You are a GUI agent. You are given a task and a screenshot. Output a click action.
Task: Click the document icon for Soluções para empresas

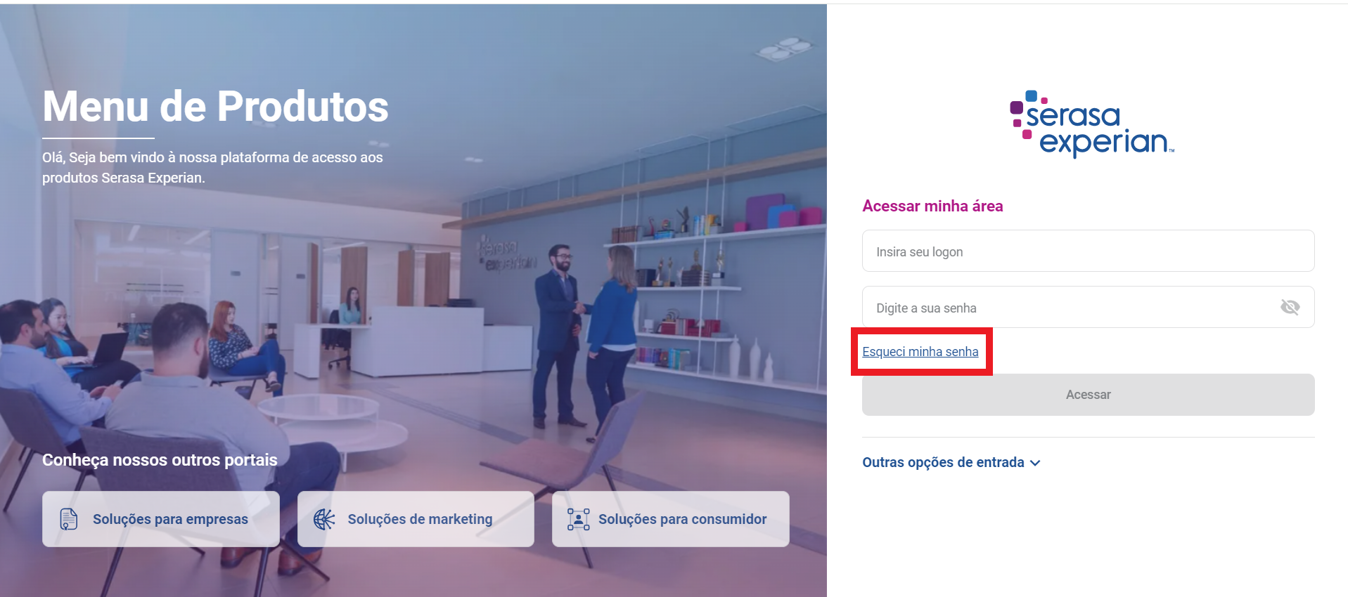click(69, 519)
